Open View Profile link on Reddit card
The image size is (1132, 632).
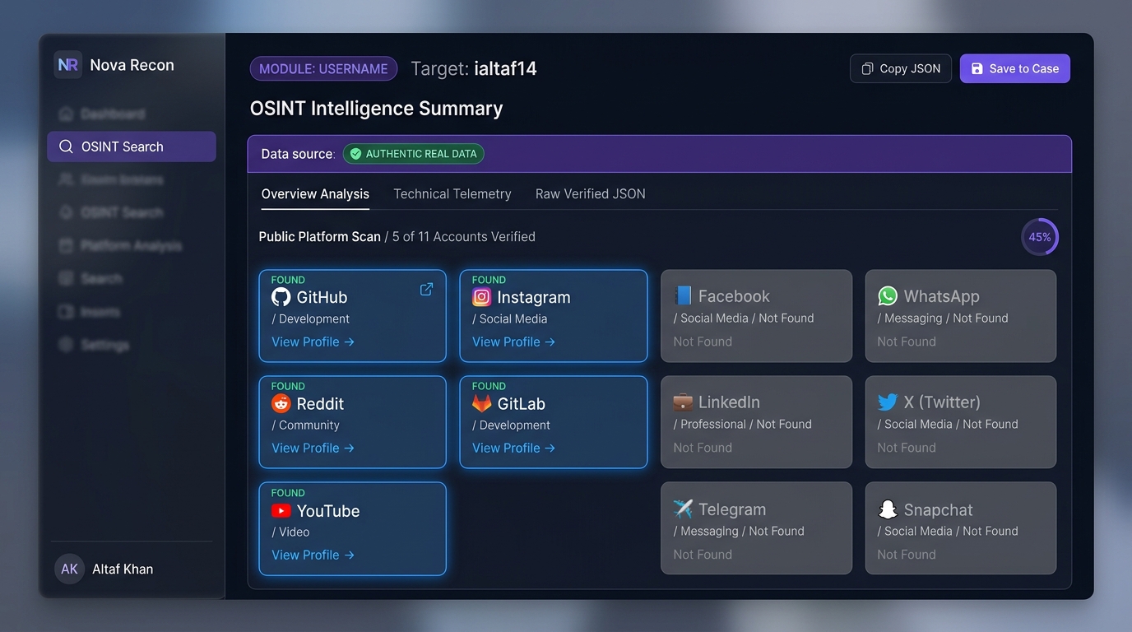tap(313, 448)
